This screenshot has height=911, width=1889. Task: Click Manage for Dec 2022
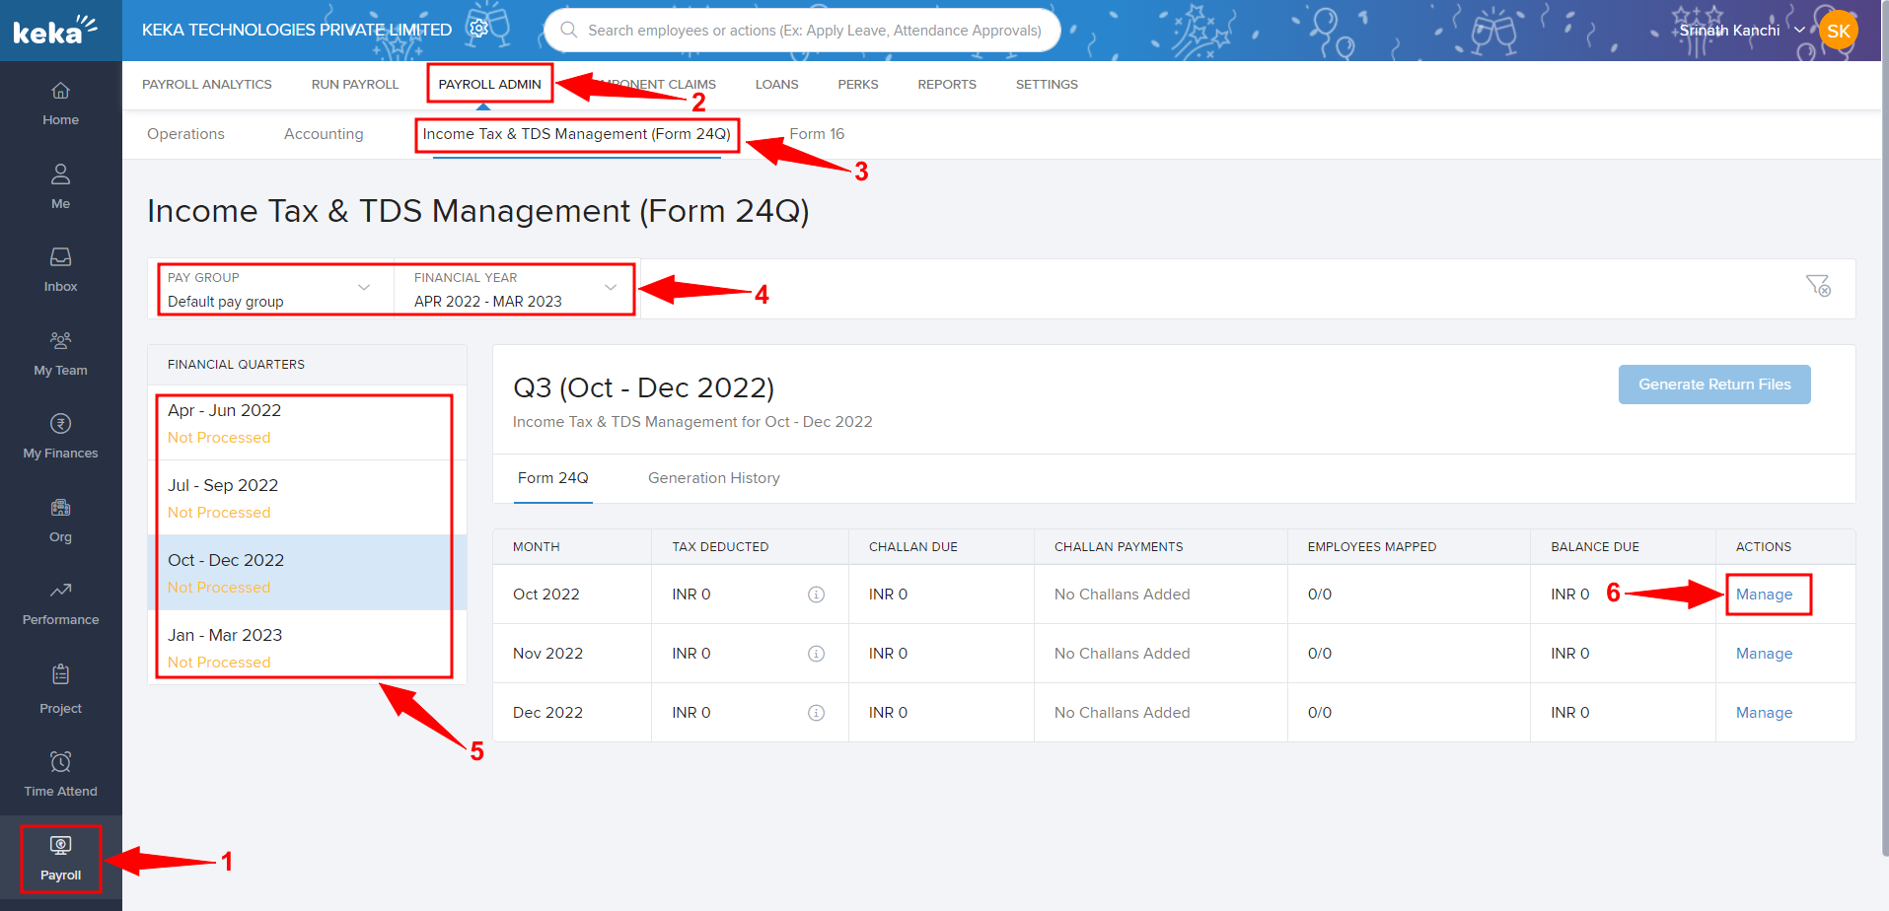click(x=1764, y=713)
